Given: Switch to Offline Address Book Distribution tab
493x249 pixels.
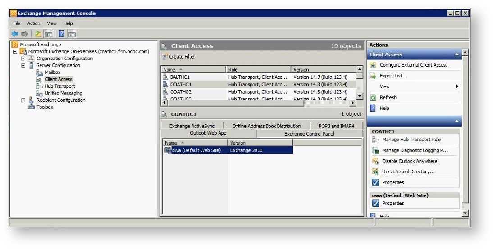Looking at the screenshot, I should (x=267, y=126).
